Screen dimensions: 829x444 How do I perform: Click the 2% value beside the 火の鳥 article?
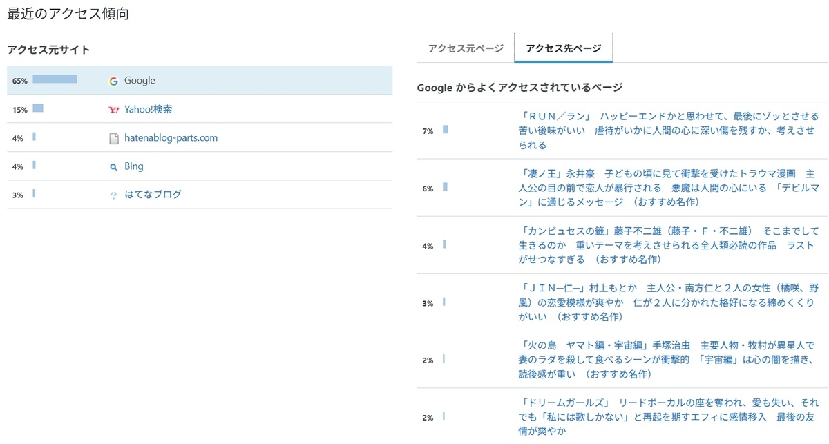click(428, 360)
